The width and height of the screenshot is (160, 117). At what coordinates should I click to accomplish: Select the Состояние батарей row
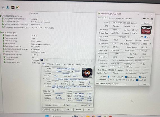click(12, 22)
